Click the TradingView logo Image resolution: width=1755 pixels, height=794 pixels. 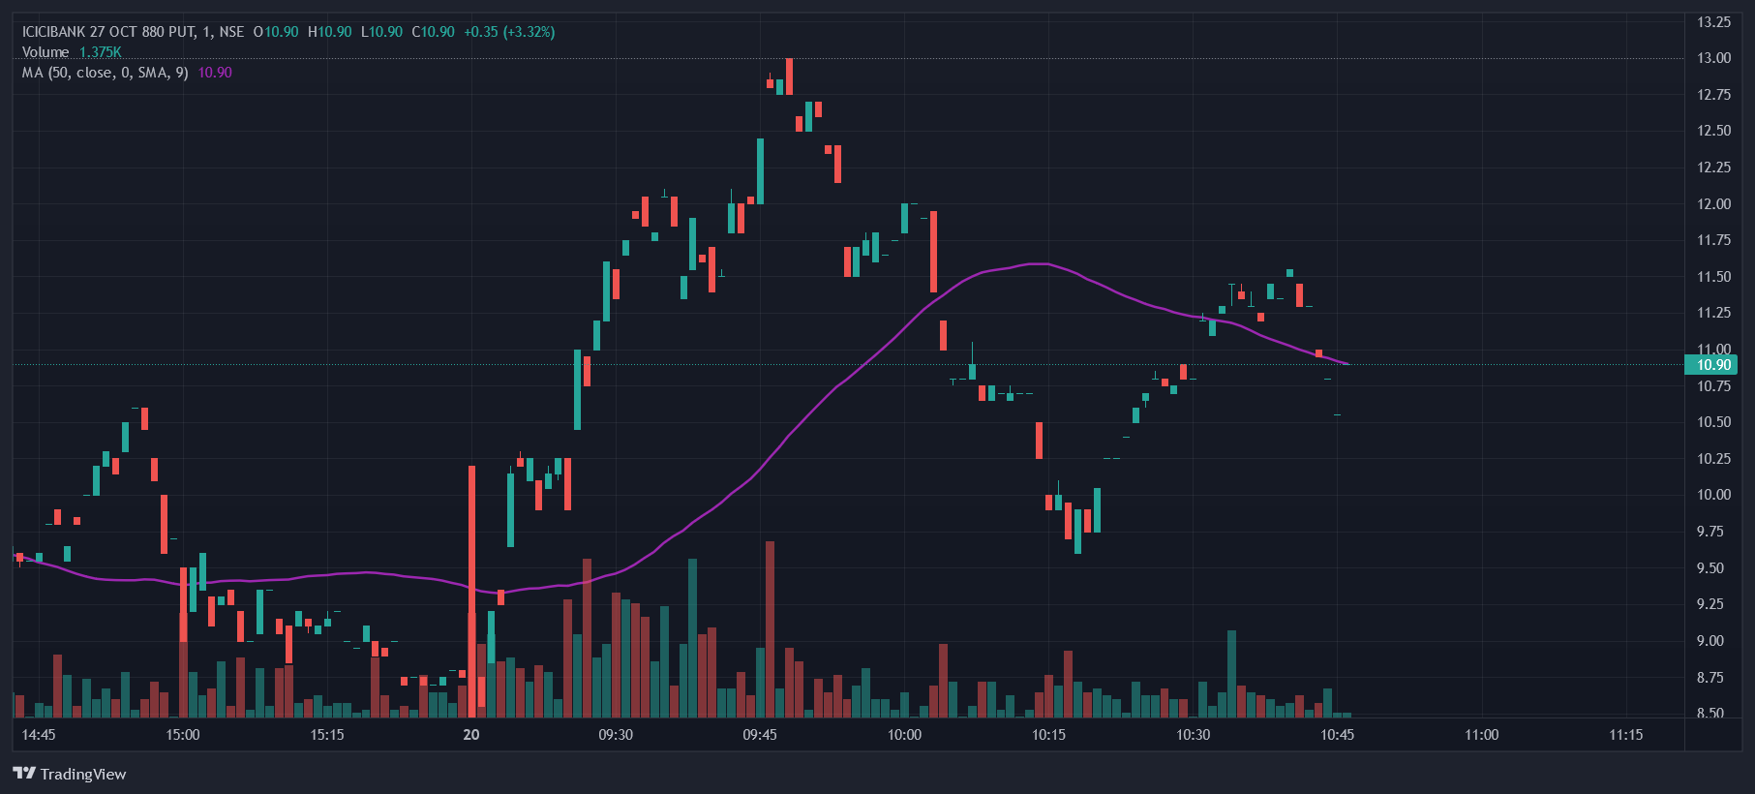(x=70, y=774)
